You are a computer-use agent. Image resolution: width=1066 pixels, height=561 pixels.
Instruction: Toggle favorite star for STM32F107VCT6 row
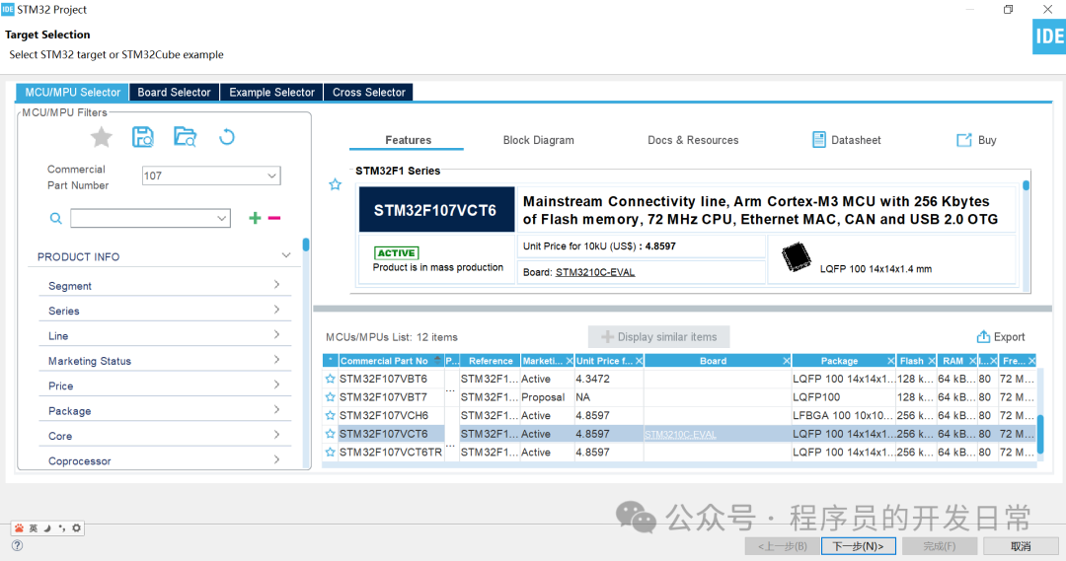(331, 434)
